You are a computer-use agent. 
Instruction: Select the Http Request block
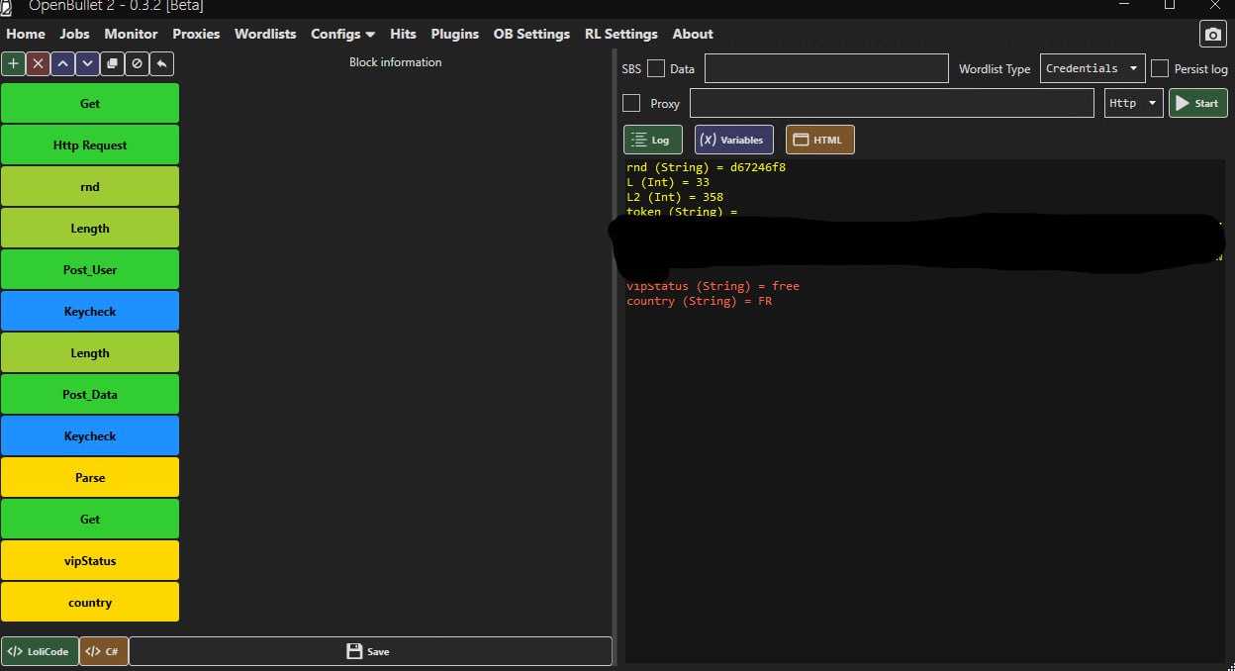(x=90, y=144)
